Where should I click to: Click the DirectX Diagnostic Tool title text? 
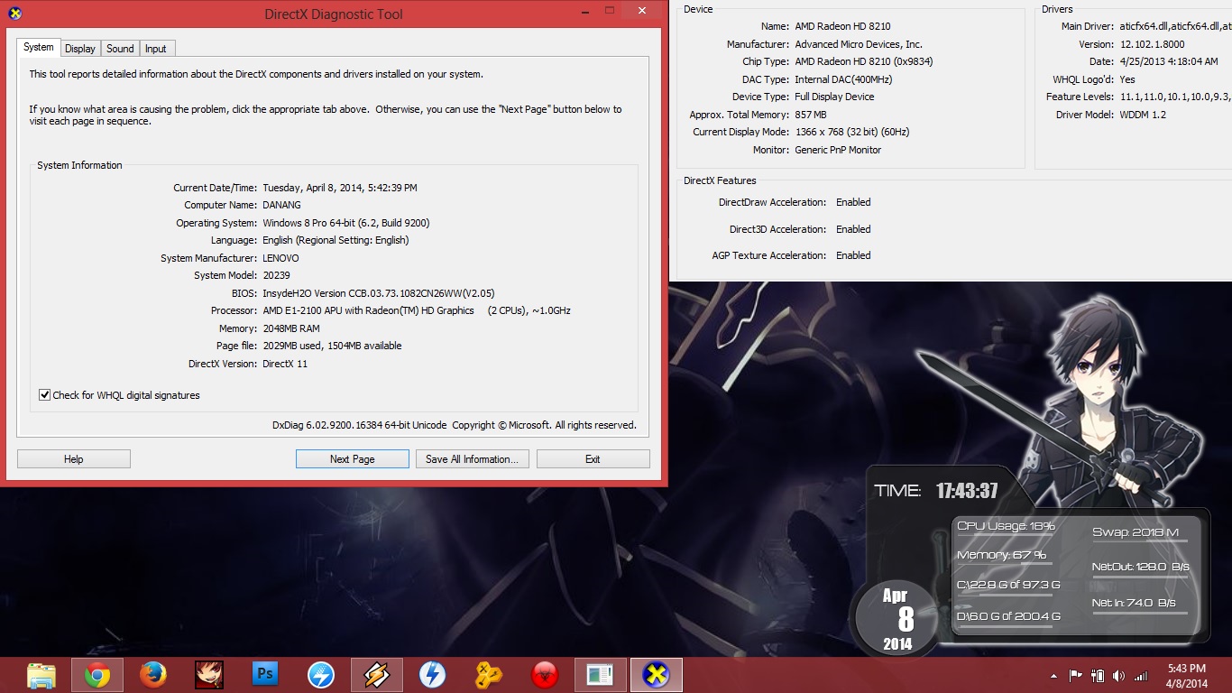pyautogui.click(x=334, y=14)
